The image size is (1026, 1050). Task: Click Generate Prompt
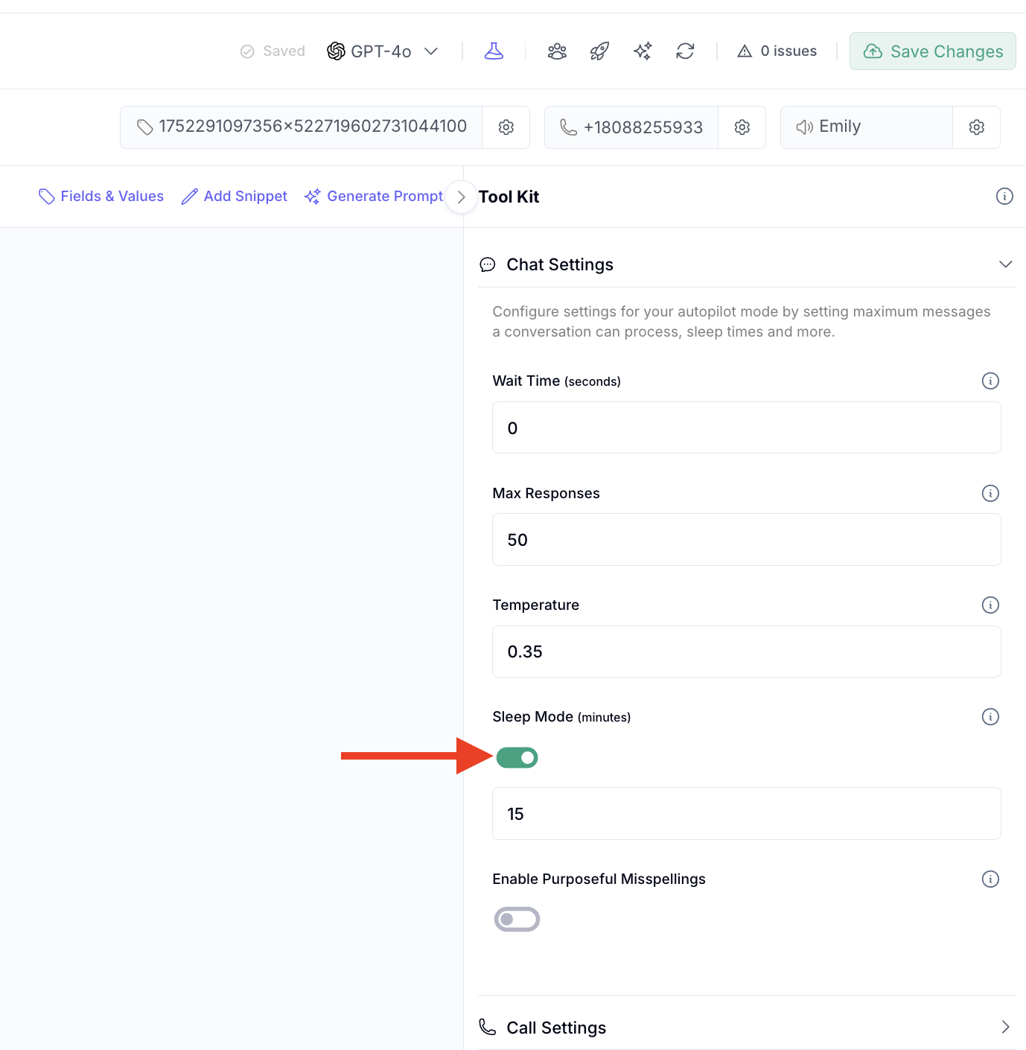[374, 197]
